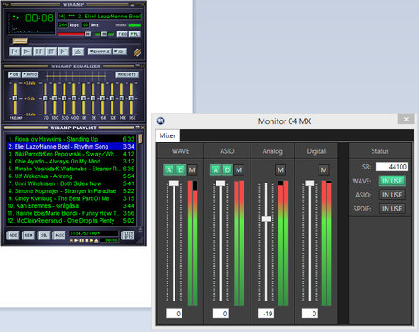Screen dimensions: 419x332
Task: Click equalizer PREAMP slider
Action: 15,99
